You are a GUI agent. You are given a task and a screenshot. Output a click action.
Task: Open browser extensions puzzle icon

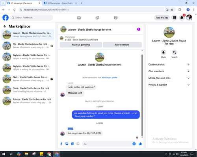pos(180,10)
